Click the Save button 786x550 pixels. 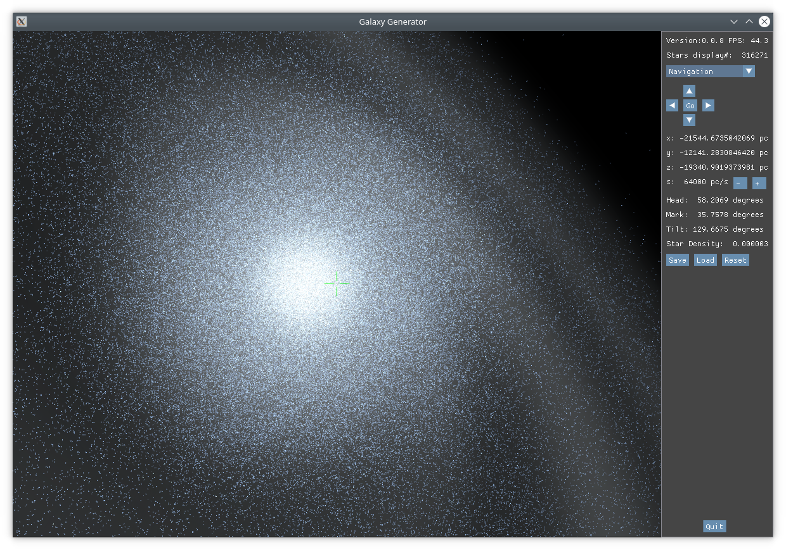pyautogui.click(x=678, y=260)
